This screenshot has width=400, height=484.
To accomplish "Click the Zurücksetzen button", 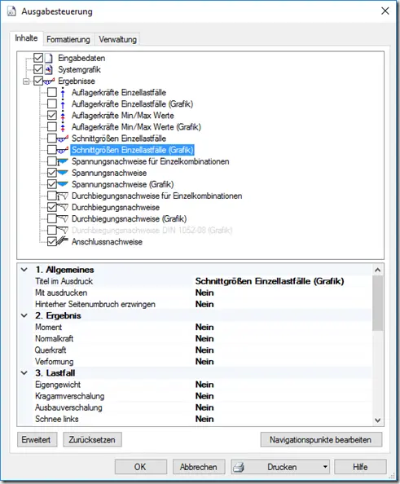I will pyautogui.click(x=92, y=439).
